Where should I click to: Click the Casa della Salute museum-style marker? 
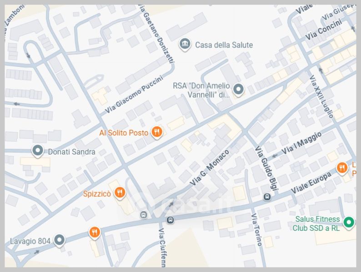[x=185, y=44]
